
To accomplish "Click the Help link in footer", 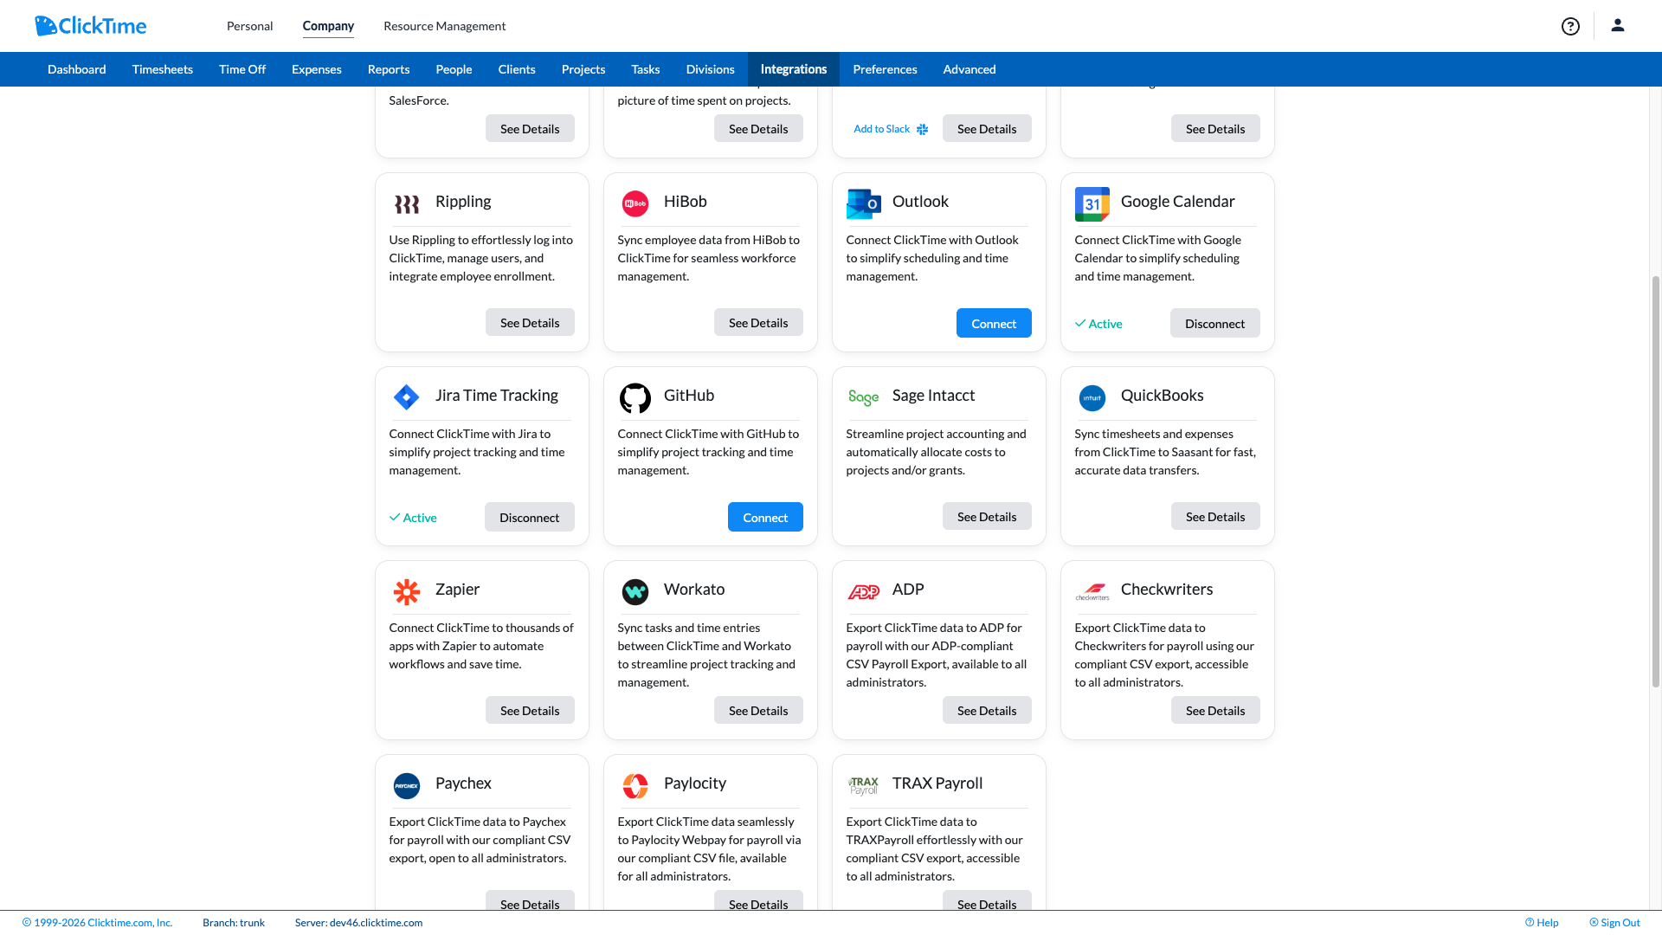I will pos(1542,923).
